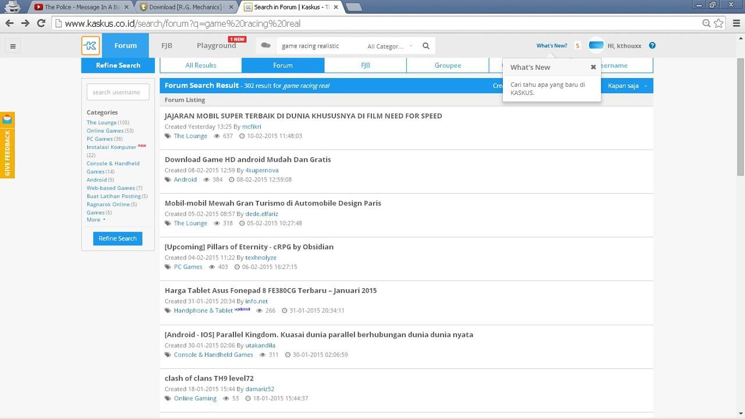This screenshot has height=419, width=745.
Task: Click the blue help question mark icon
Action: [652, 45]
